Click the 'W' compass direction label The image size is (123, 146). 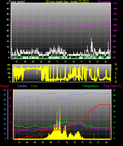tap(116, 69)
